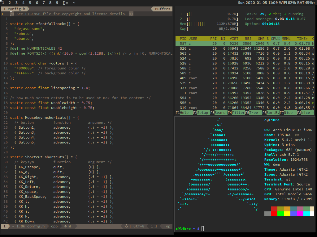The image size is (317, 237).
Task: Click the c@libre shell prompt cursor
Action: (x=202, y=229)
